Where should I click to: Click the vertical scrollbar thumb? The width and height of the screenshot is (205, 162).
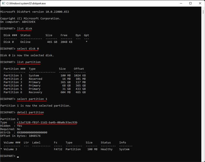[203, 12]
